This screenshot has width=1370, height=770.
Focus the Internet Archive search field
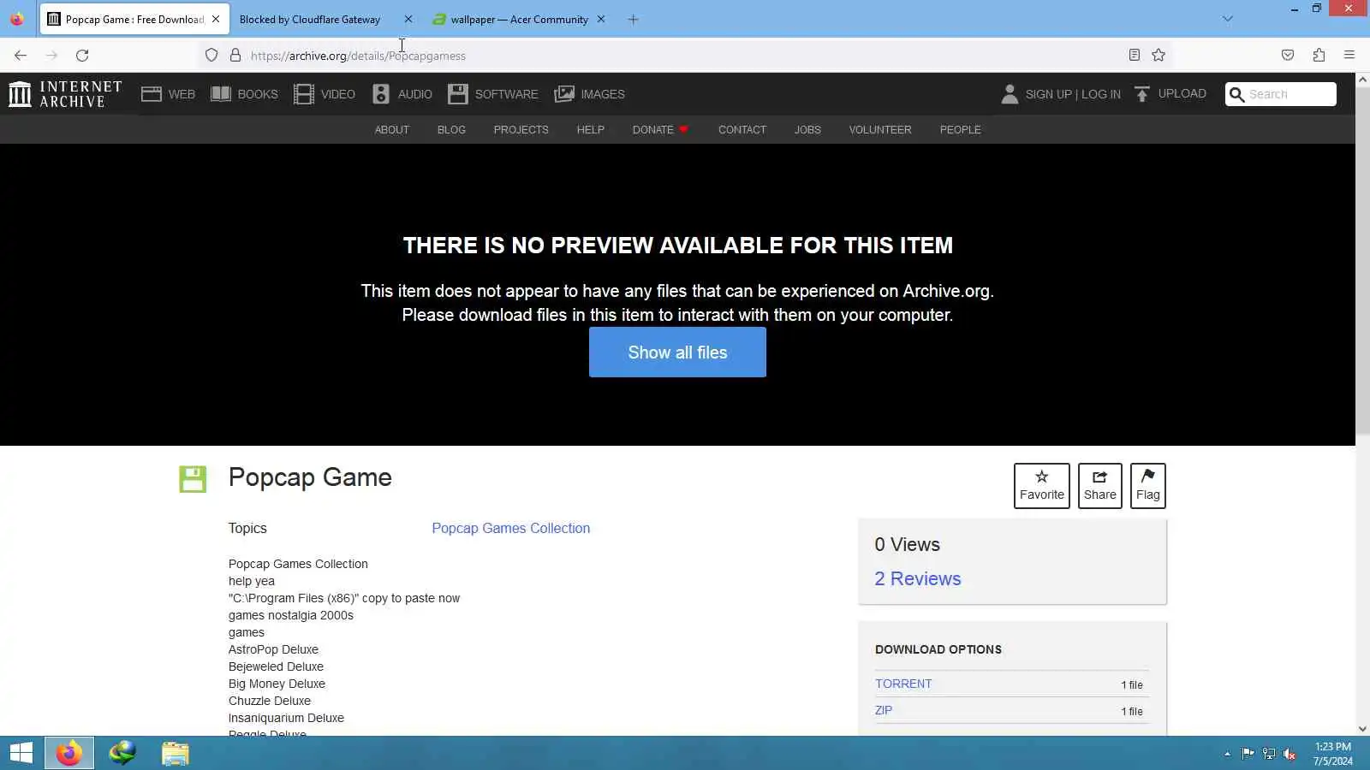point(1291,94)
